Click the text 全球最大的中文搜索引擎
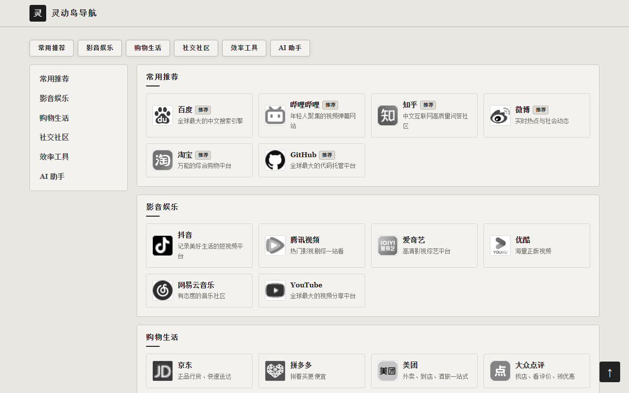The height and width of the screenshot is (393, 629). pyautogui.click(x=210, y=121)
